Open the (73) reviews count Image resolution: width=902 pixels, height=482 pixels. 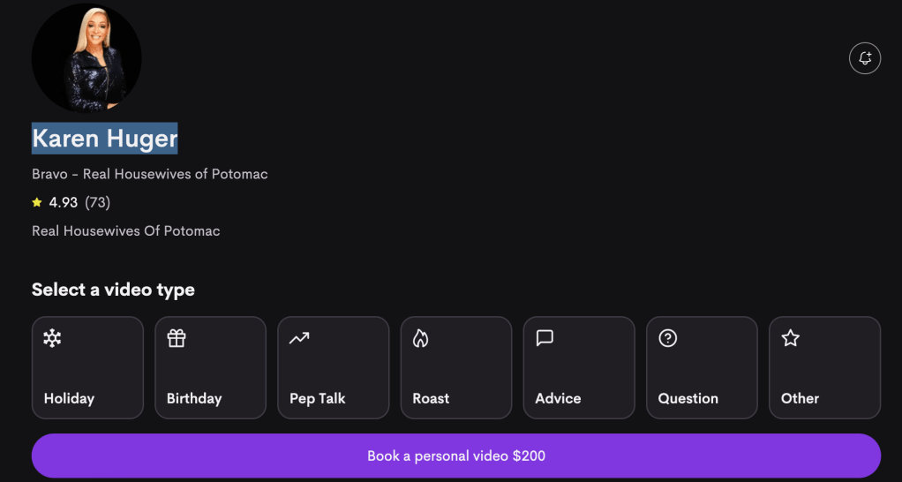(x=97, y=202)
